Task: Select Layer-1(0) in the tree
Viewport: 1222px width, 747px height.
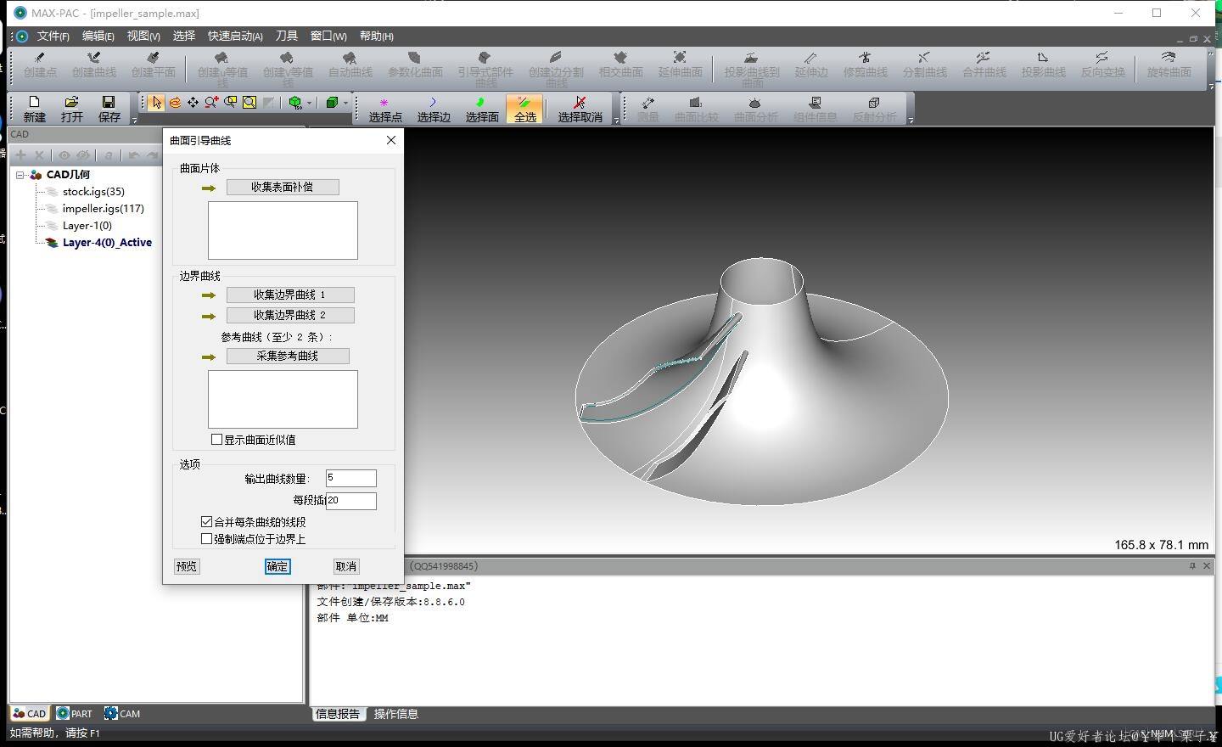Action: click(87, 226)
